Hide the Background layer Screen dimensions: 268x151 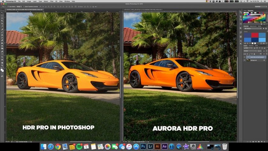point(244,60)
